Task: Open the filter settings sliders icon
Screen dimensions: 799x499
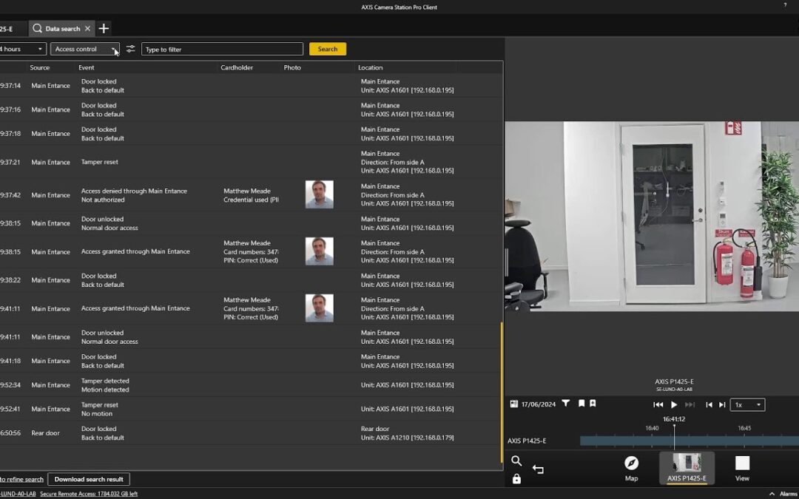Action: (130, 49)
